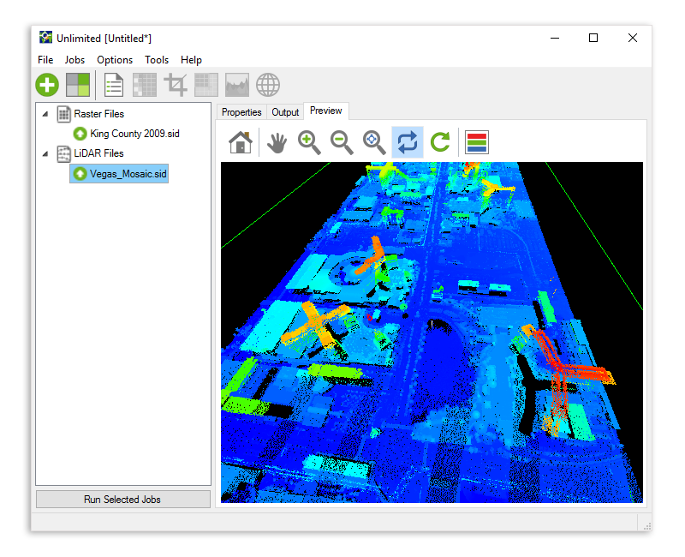Click the green refresh arrow icon
685x557 pixels.
click(440, 142)
